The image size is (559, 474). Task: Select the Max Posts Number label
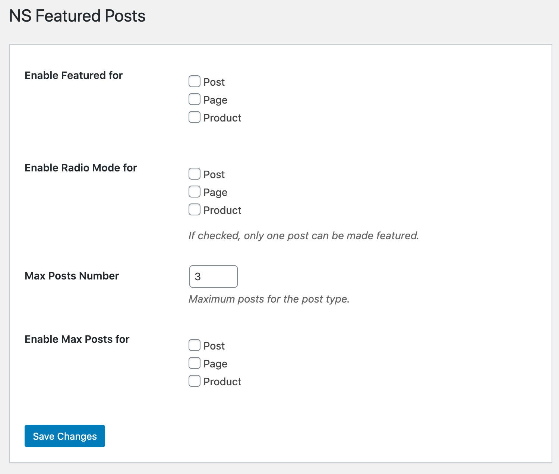[72, 276]
